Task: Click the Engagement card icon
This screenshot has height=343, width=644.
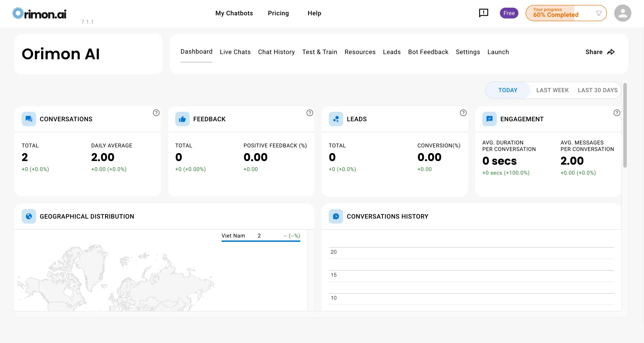Action: coord(489,119)
